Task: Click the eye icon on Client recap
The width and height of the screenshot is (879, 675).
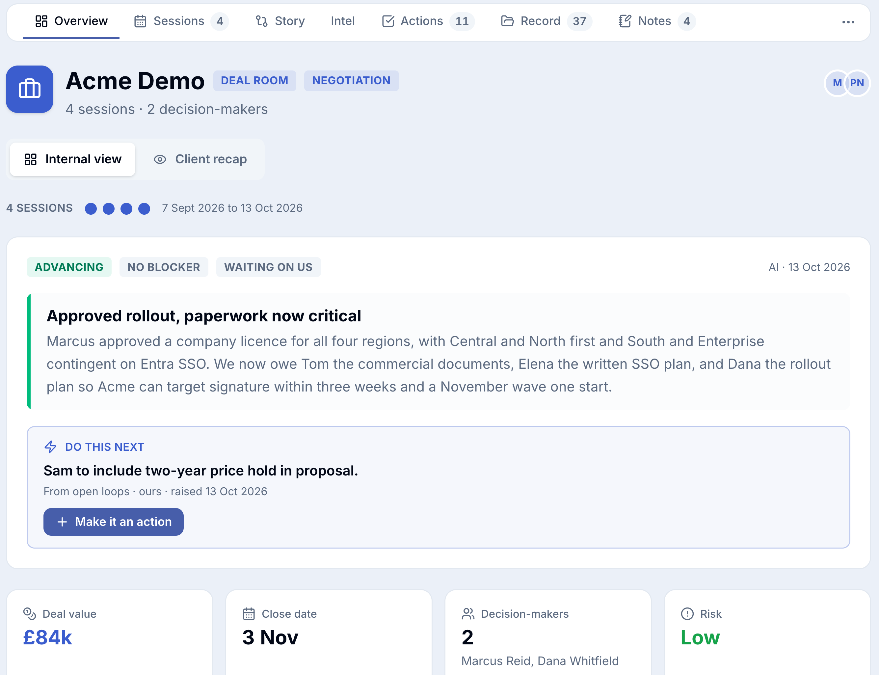Action: pyautogui.click(x=160, y=159)
